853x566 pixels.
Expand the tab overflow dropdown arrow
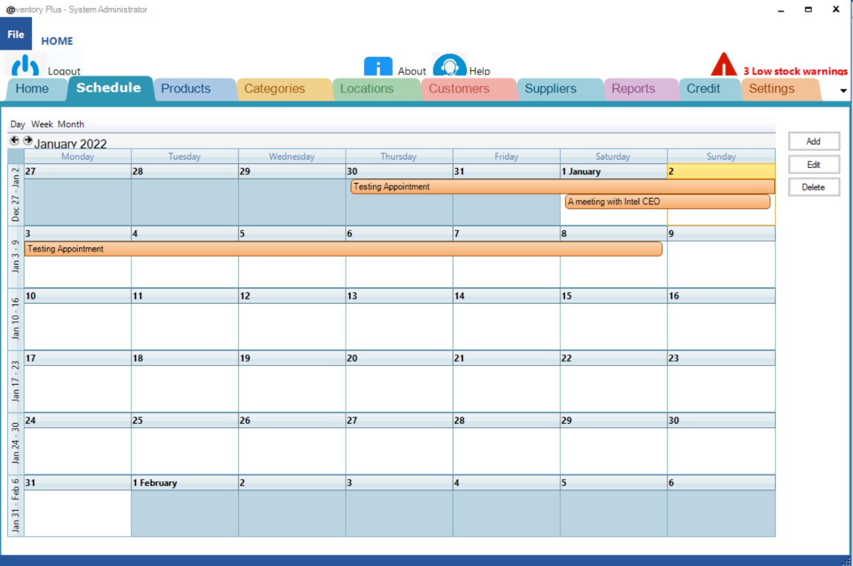coord(843,91)
